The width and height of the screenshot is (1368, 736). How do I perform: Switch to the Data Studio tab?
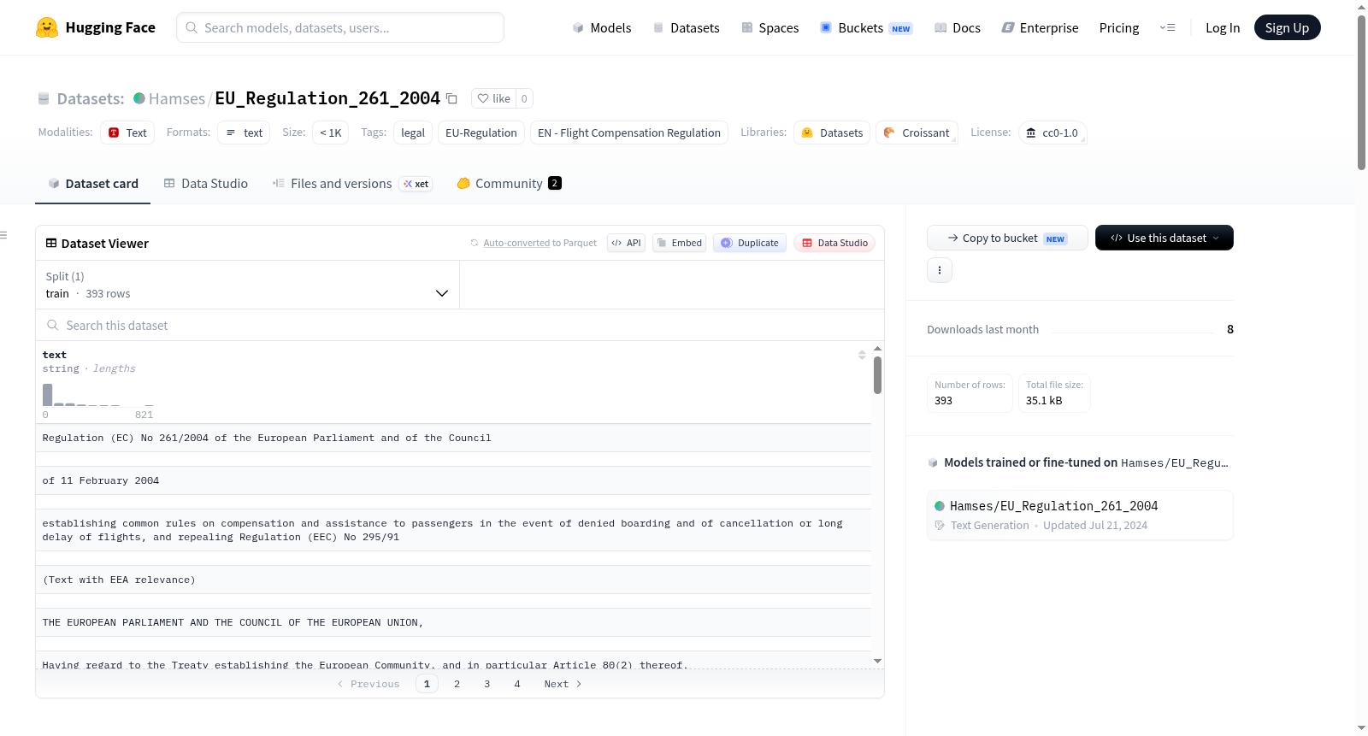(206, 184)
